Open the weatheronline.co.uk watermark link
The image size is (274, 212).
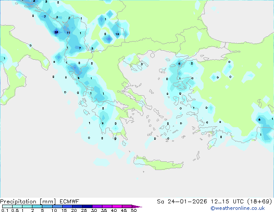(x=244, y=208)
